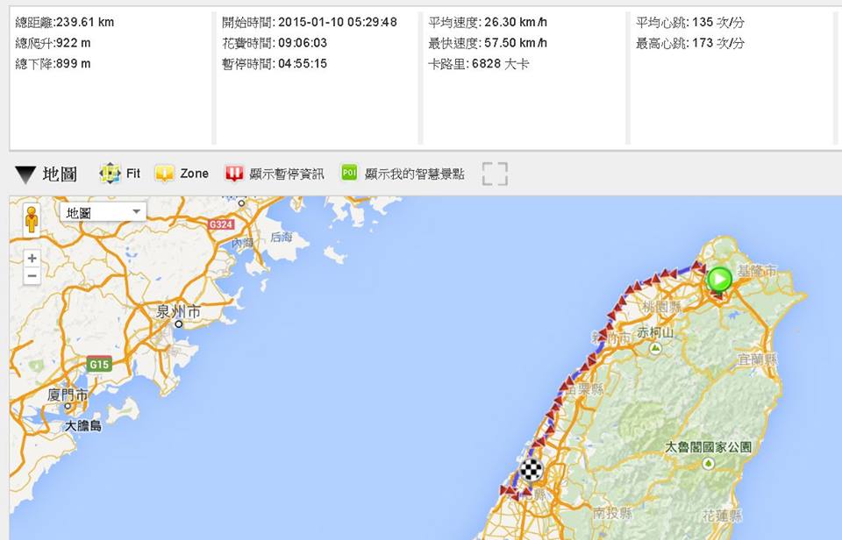Click the checkered finish flag marker
The width and height of the screenshot is (842, 540).
click(531, 470)
